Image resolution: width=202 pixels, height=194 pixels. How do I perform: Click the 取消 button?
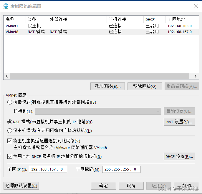[131, 186]
